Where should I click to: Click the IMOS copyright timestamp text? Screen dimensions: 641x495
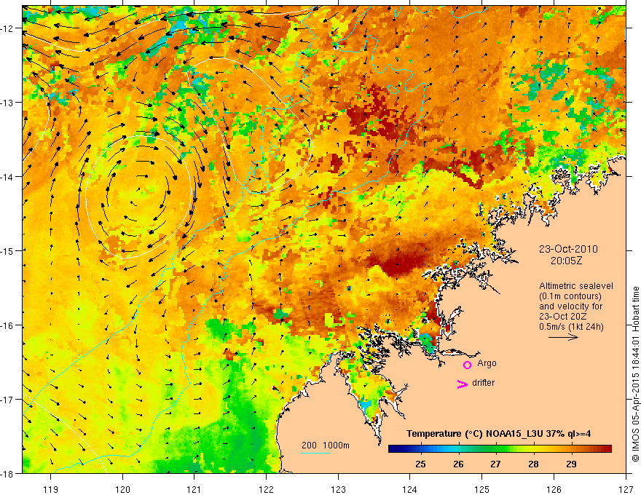point(635,374)
